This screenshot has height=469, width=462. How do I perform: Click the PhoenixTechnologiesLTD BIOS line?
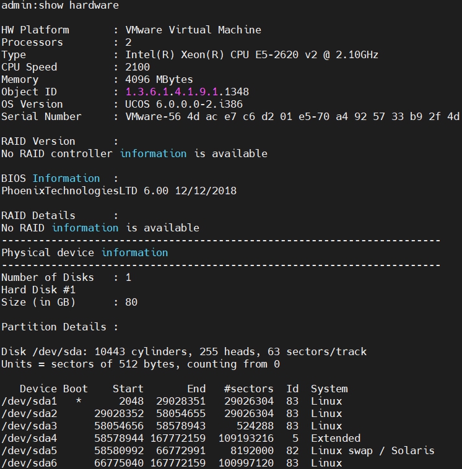click(x=119, y=191)
